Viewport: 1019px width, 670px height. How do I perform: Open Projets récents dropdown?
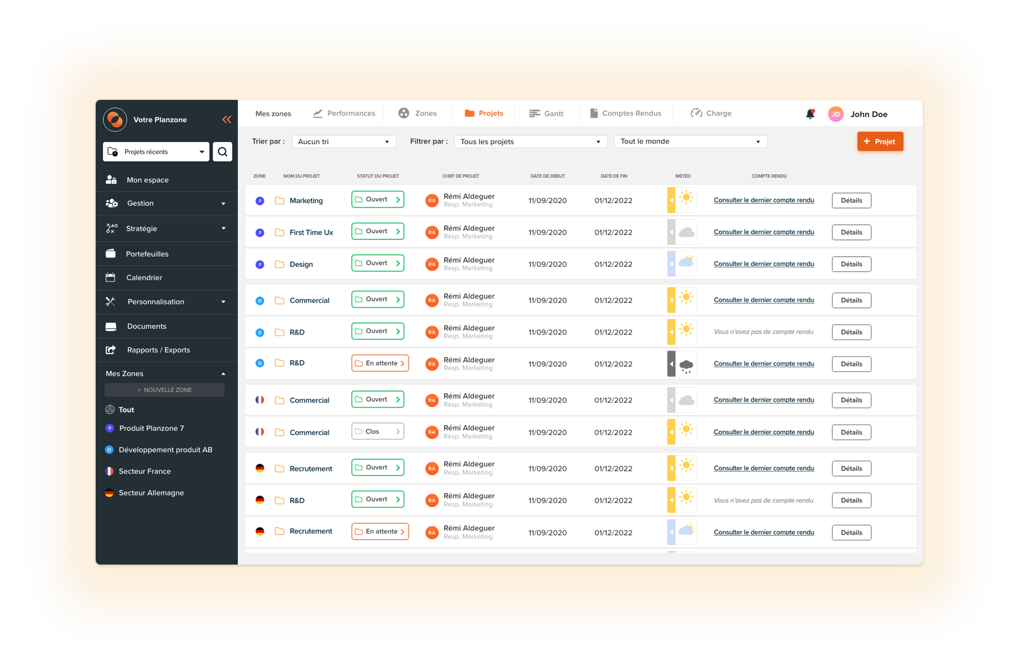click(x=156, y=152)
